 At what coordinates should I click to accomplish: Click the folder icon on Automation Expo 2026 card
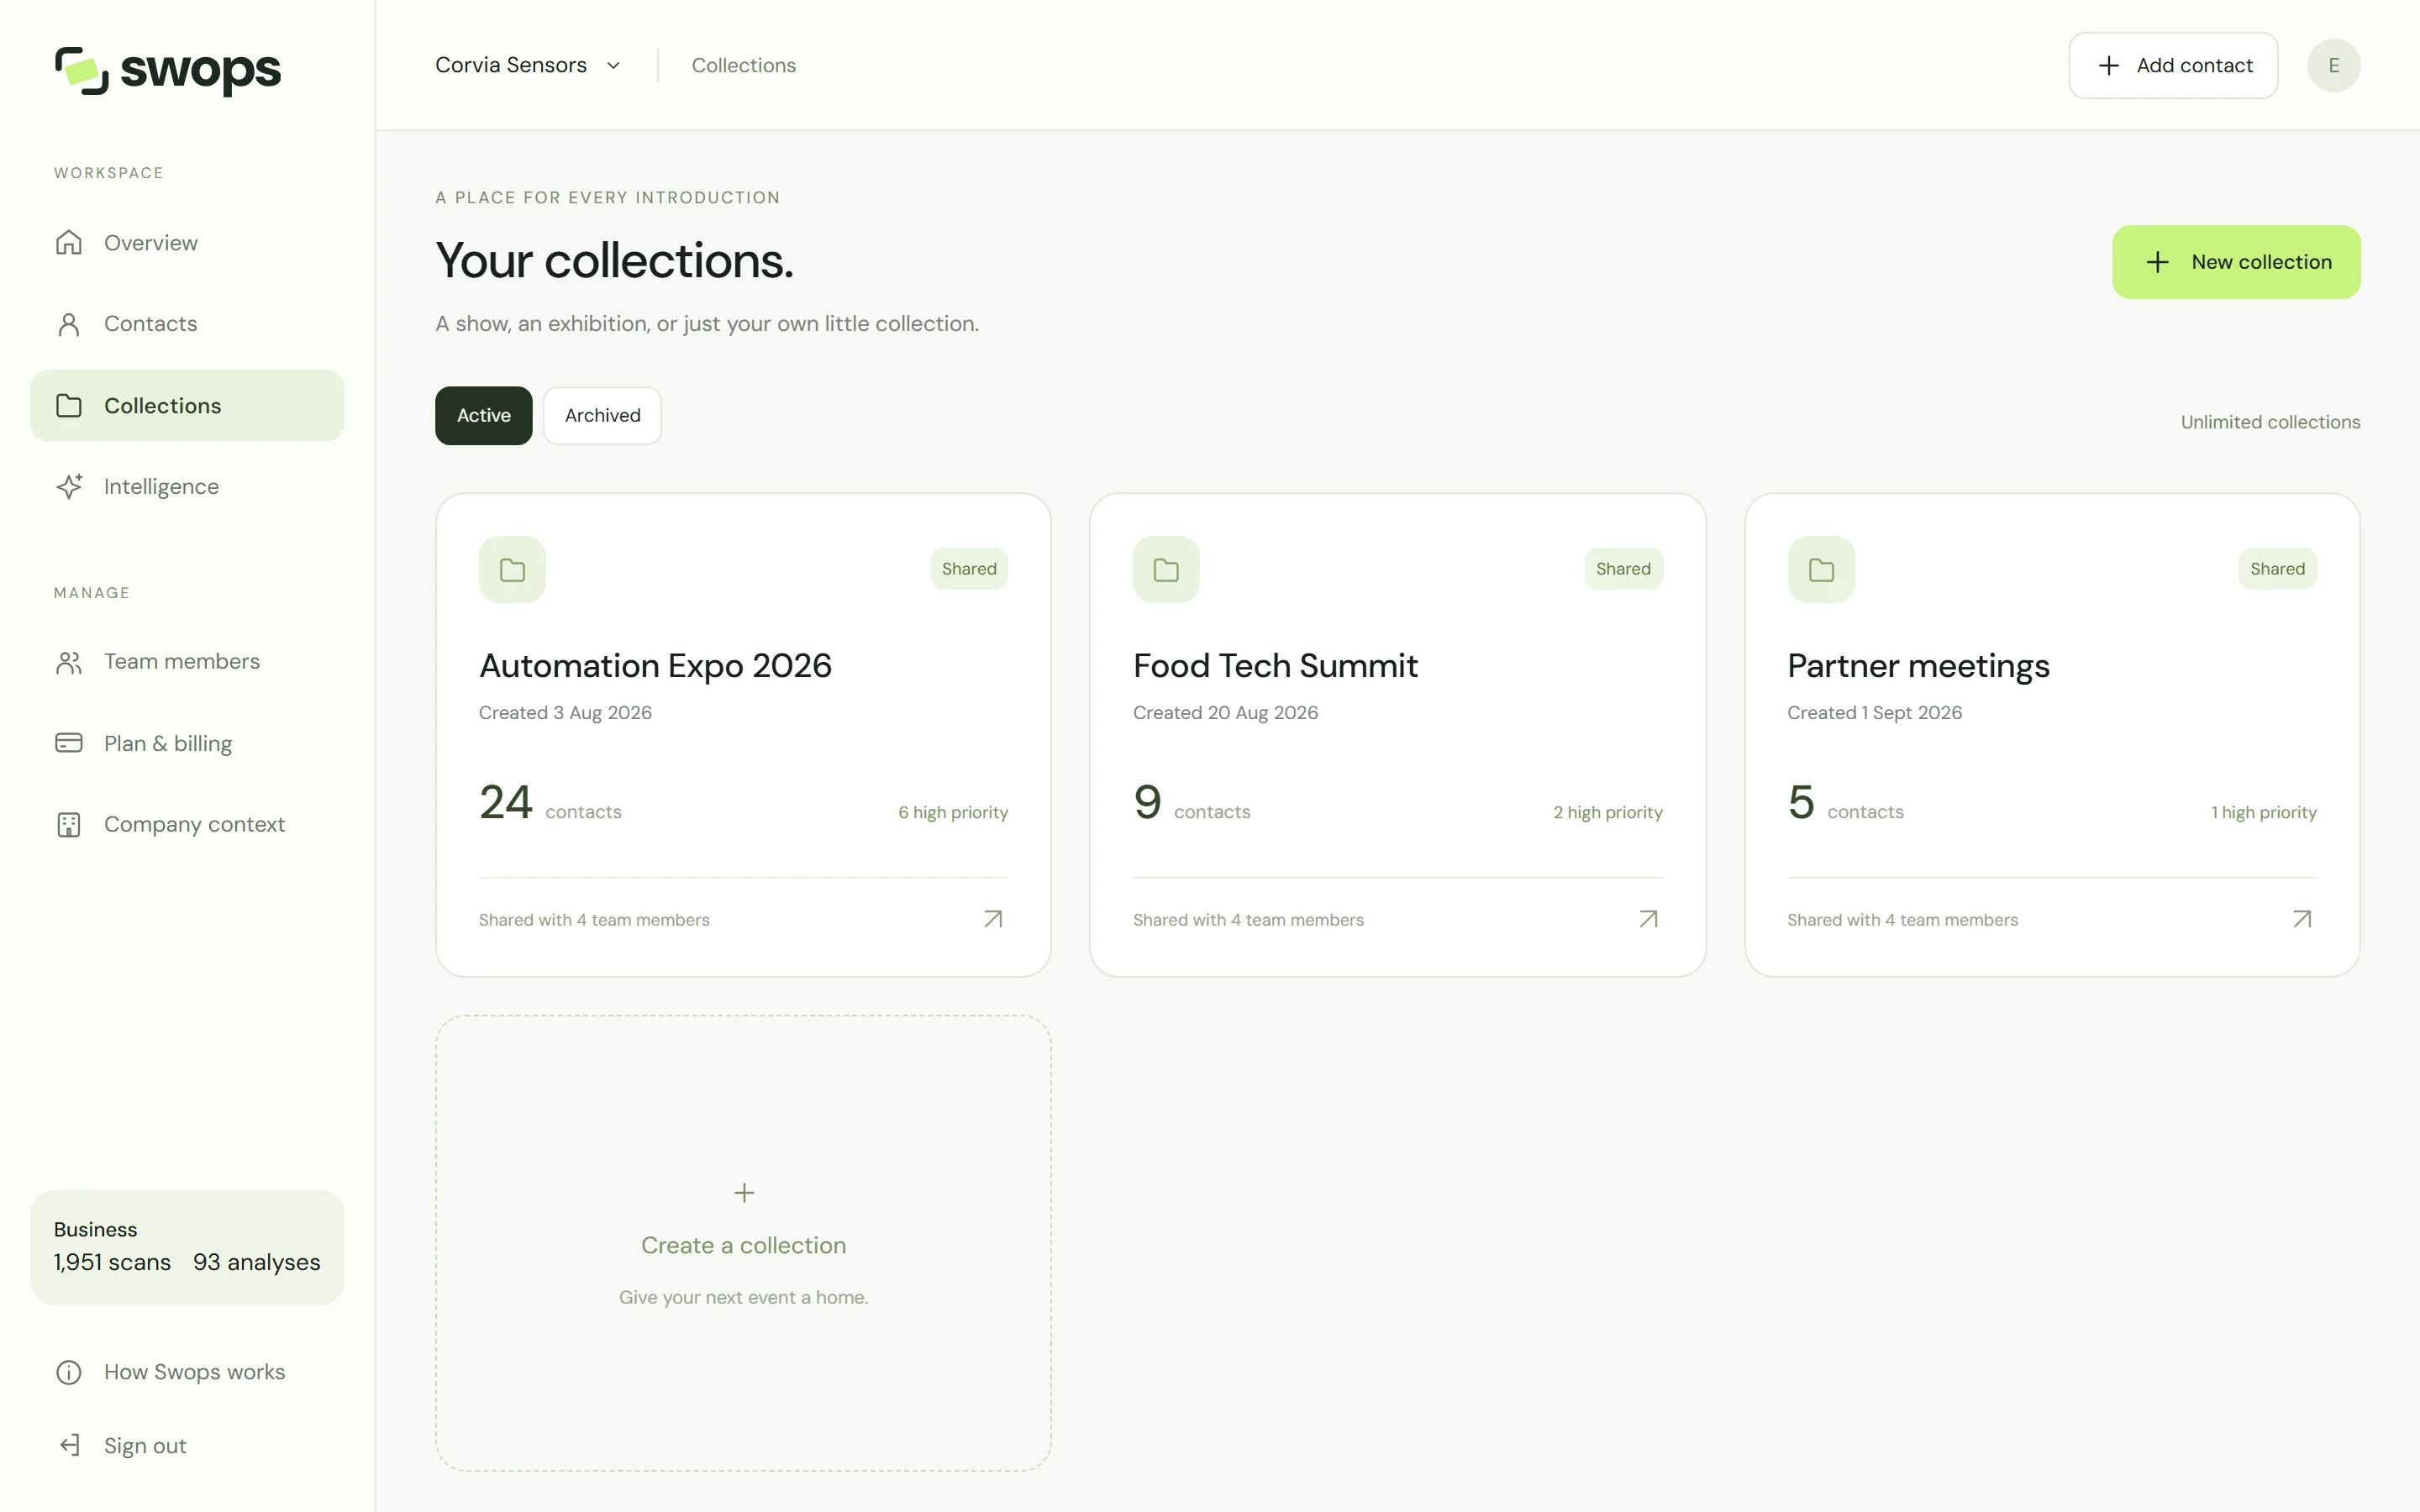(x=512, y=570)
